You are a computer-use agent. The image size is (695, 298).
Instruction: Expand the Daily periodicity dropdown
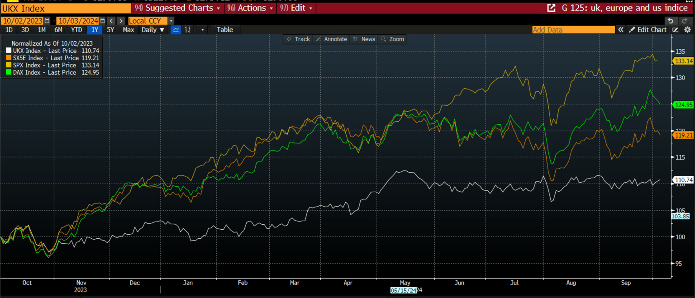pyautogui.click(x=152, y=30)
